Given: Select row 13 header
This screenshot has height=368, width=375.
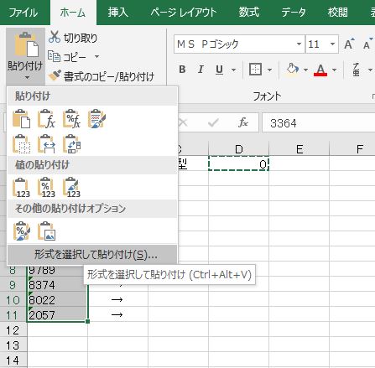Looking at the screenshot, I should (x=13, y=345).
